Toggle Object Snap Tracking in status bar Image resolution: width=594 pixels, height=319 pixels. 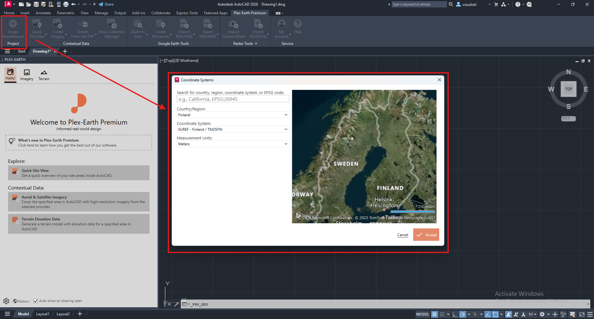(488, 314)
